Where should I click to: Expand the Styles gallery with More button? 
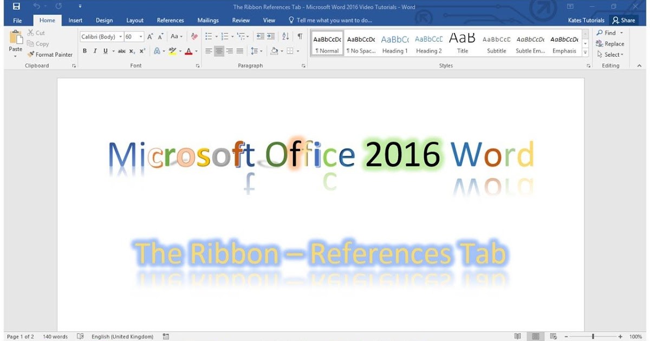(x=586, y=53)
